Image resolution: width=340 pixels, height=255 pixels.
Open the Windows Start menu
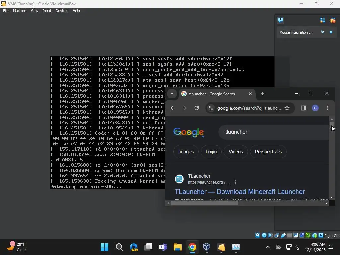point(104,247)
